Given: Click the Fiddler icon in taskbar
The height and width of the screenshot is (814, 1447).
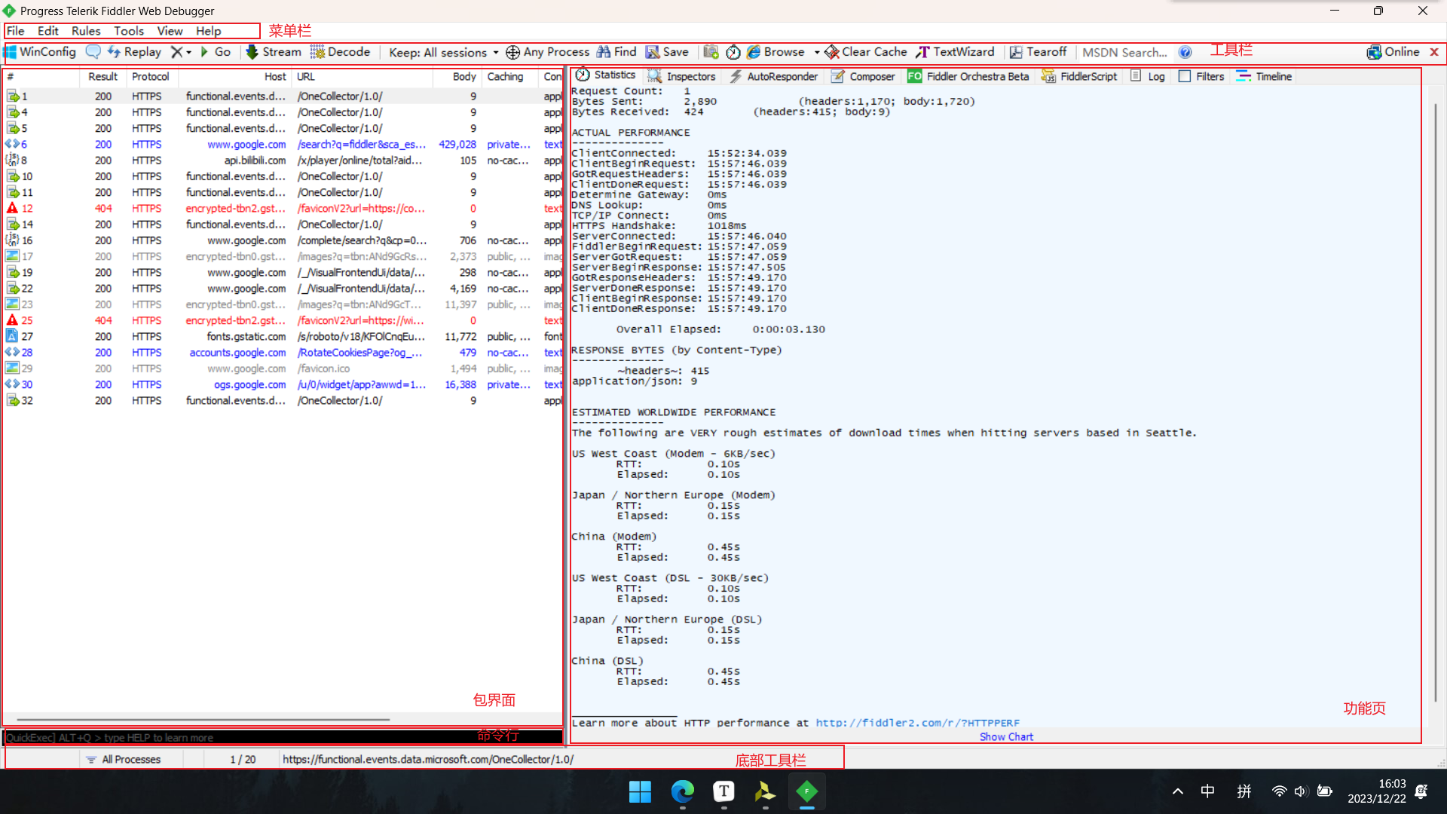Looking at the screenshot, I should pyautogui.click(x=806, y=792).
